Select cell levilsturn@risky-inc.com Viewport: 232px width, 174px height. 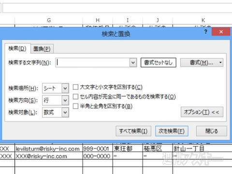tap(49, 148)
